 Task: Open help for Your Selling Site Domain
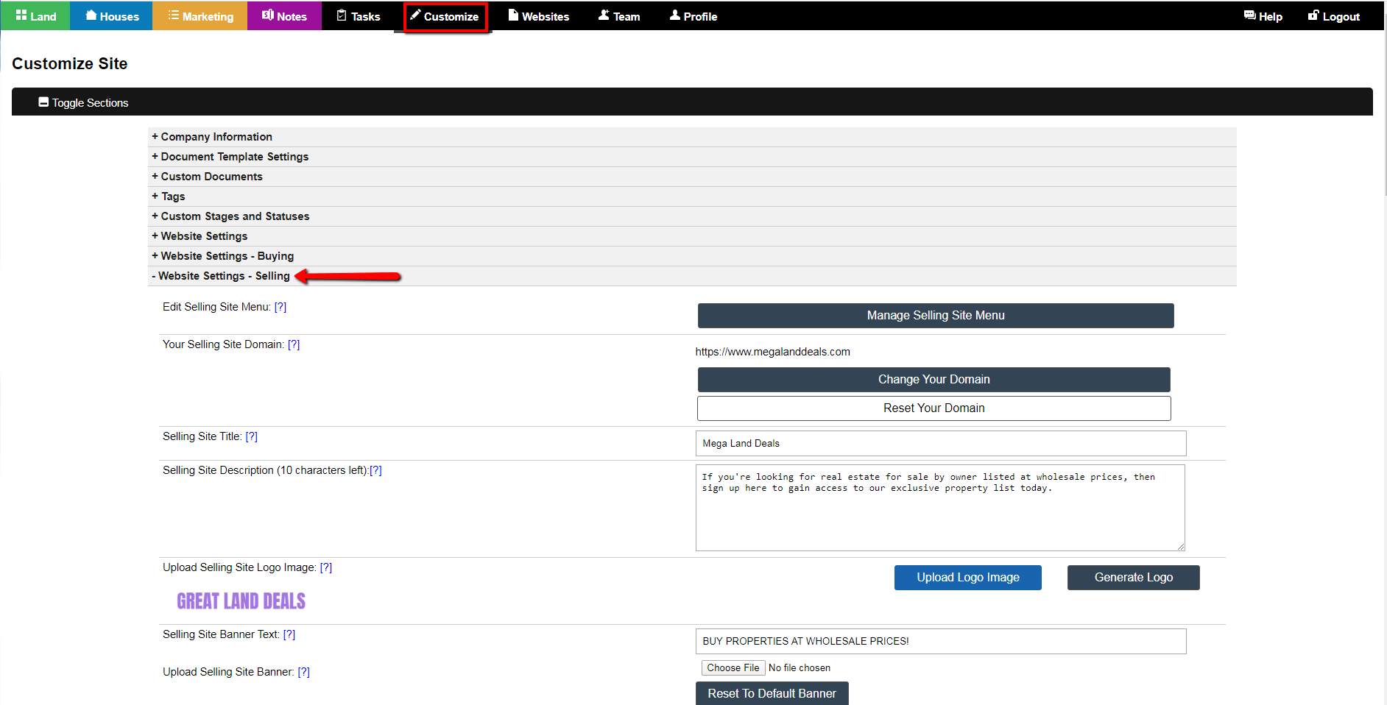294,344
